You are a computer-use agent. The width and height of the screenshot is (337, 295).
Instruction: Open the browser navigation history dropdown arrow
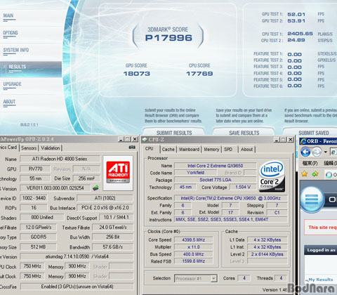pyautogui.click(x=325, y=152)
